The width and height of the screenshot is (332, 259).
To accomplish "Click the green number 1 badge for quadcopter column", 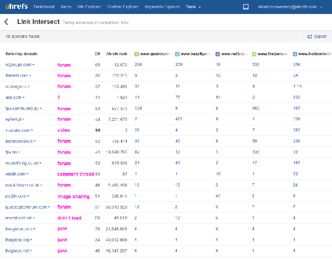I will coord(136,54).
